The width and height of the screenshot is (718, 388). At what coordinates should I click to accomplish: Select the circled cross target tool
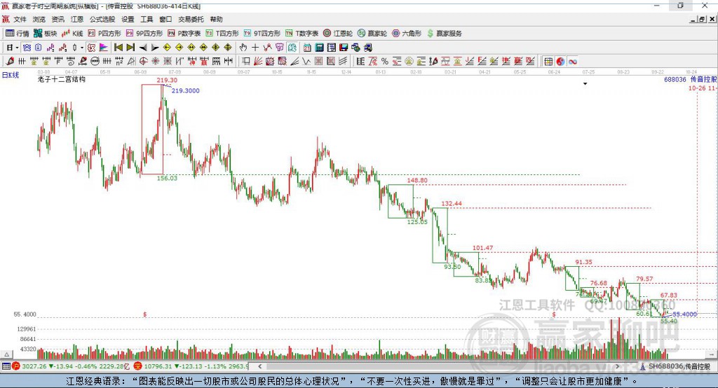(x=143, y=62)
